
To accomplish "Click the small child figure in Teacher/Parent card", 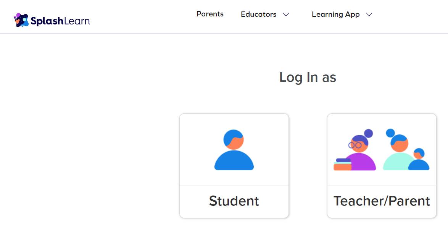I will (419, 160).
